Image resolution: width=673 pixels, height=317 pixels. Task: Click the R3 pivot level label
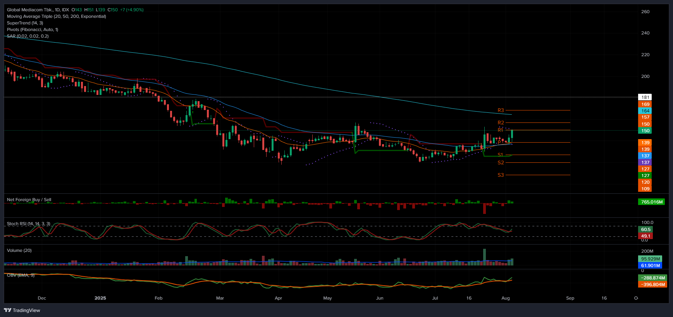click(501, 110)
